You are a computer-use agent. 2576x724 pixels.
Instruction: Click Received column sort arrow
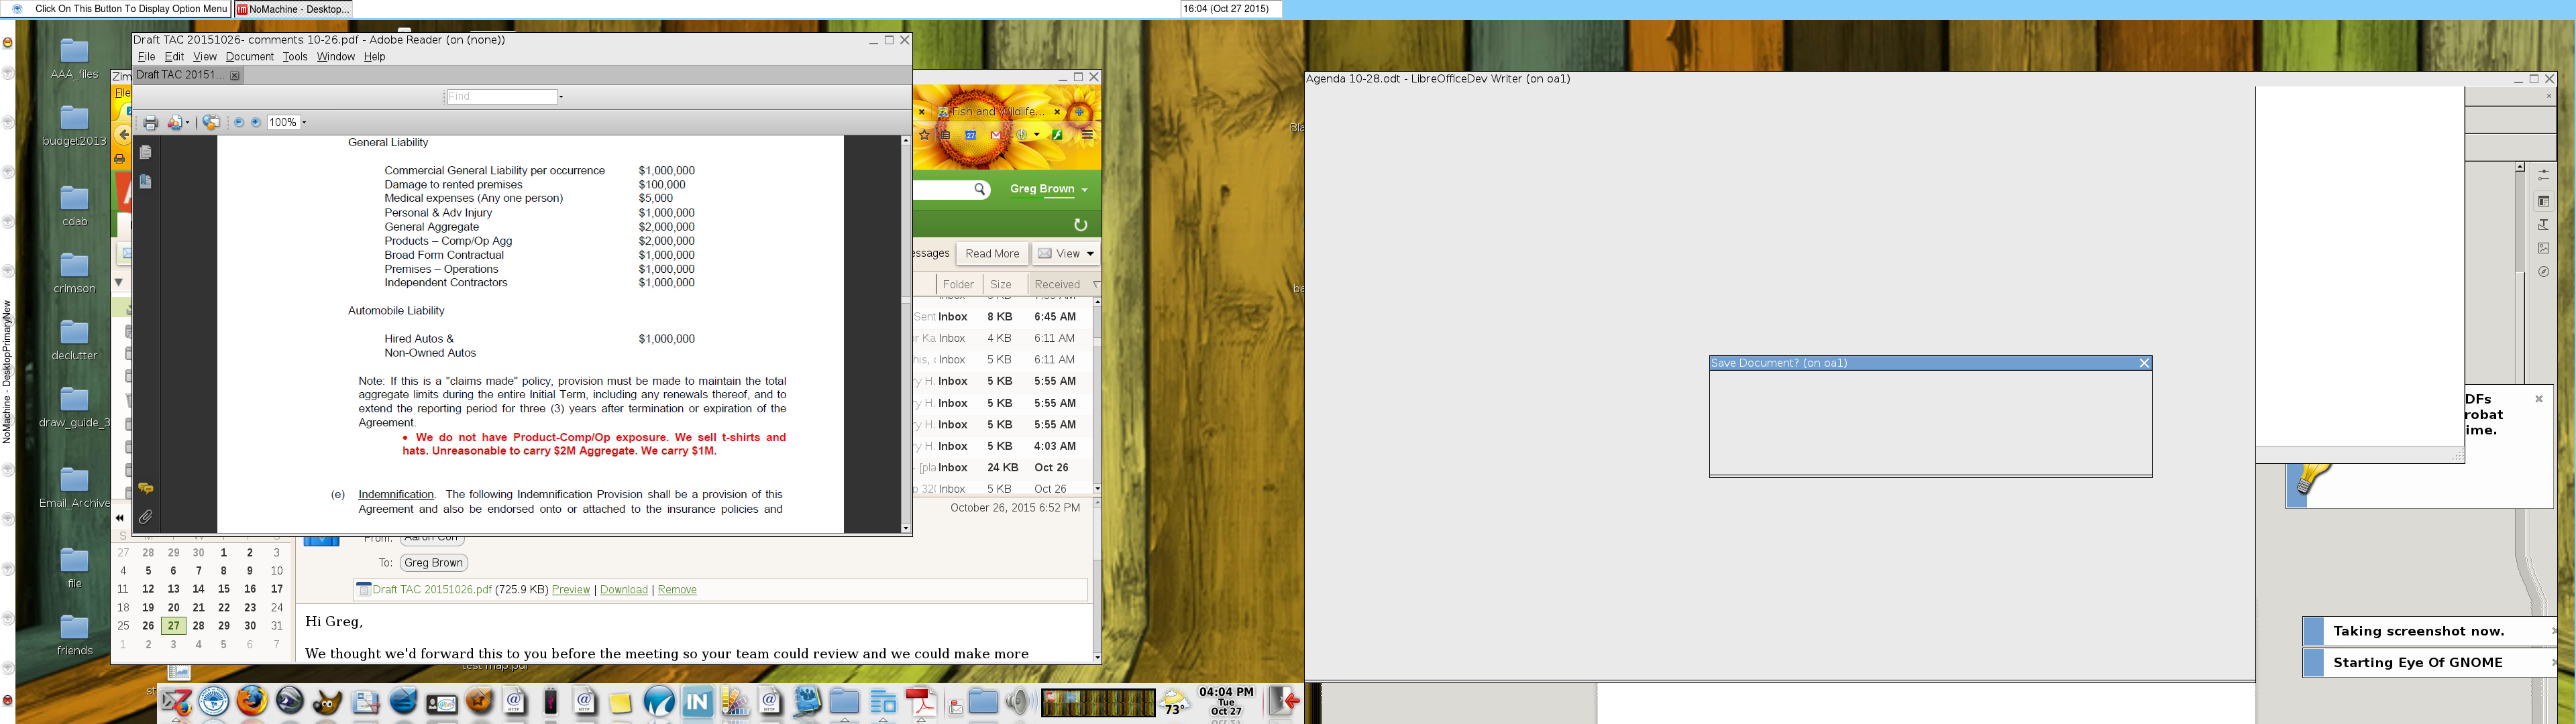coord(1096,285)
